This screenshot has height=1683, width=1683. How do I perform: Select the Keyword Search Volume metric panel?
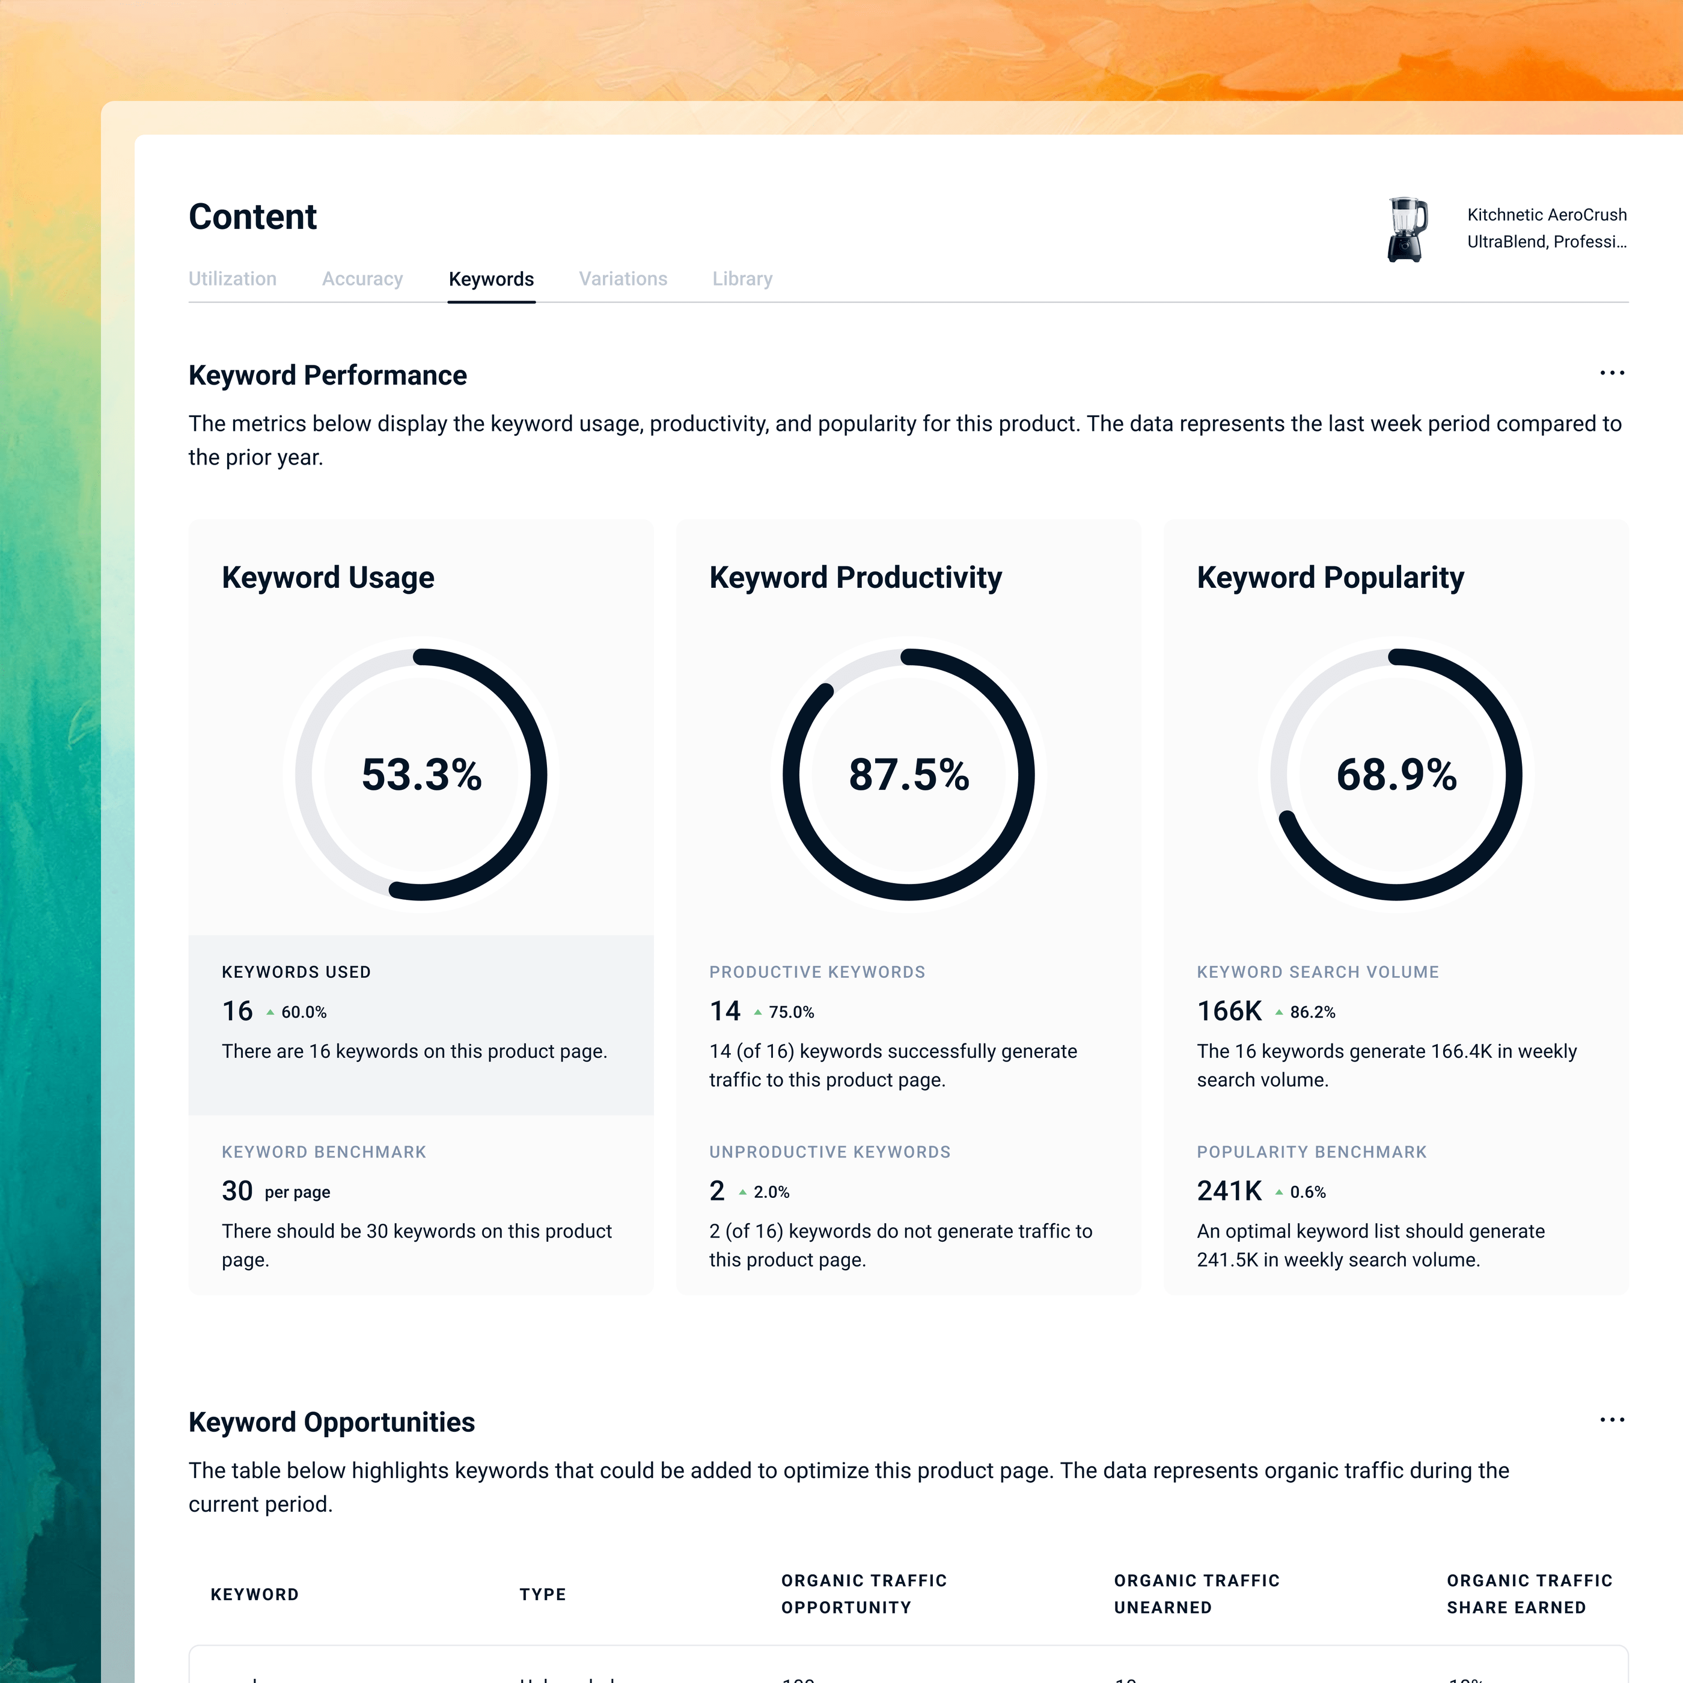click(1396, 1025)
